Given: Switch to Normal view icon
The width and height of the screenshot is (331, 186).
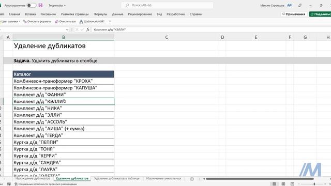Looking at the screenshot, I should pos(274,184).
